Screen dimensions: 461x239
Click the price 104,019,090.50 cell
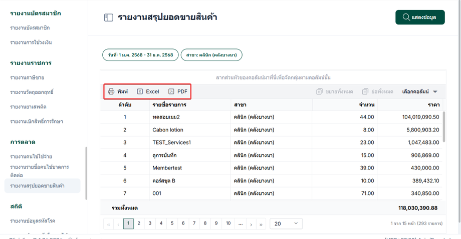click(410, 117)
